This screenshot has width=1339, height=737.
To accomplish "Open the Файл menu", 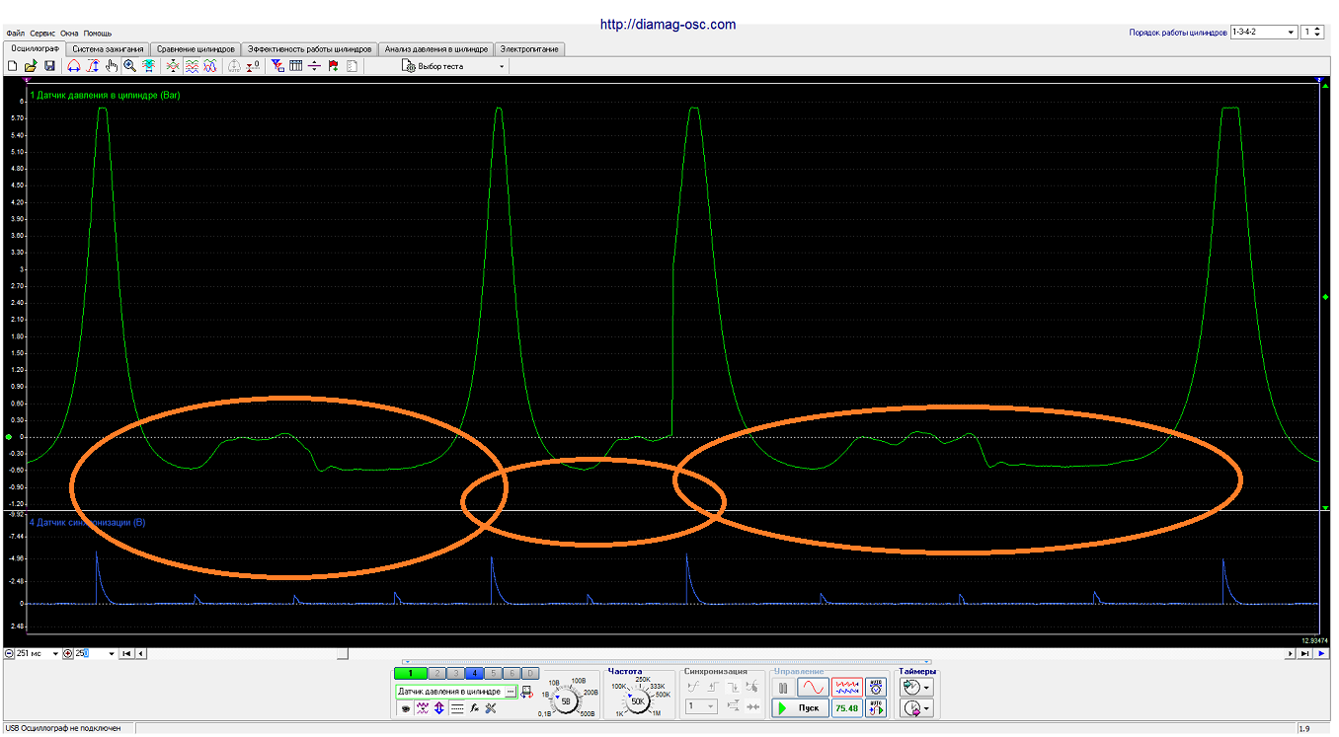I will [x=16, y=34].
